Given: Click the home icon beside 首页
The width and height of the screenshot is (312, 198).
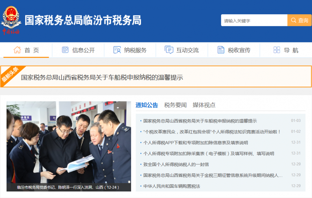Looking at the screenshot, I should pos(17,50).
